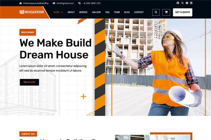Open the Service menu item
211x140 pixels.
pos(83,12)
